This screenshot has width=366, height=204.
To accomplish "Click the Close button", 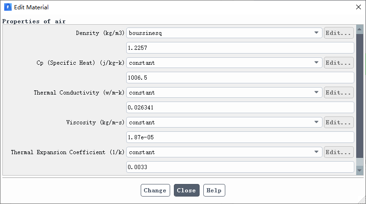I will coord(187,190).
